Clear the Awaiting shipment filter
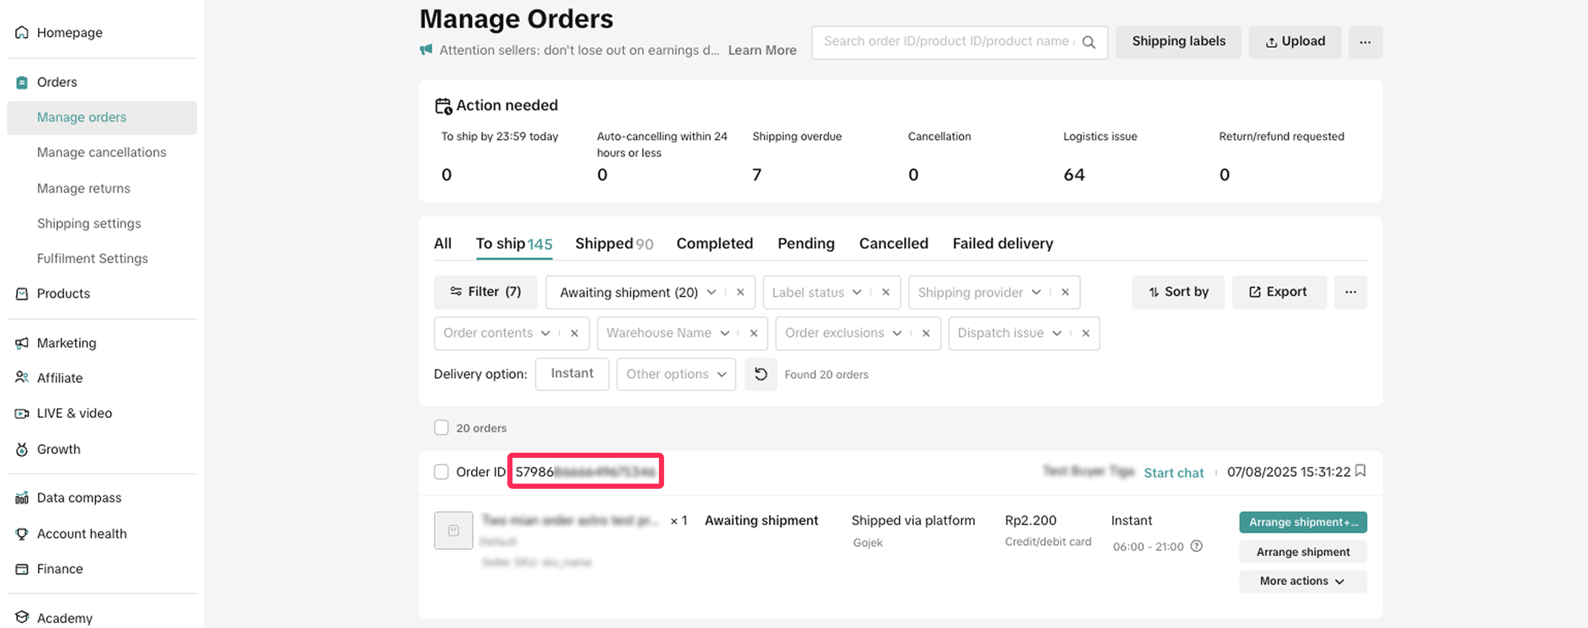The width and height of the screenshot is (1588, 628). 740,292
